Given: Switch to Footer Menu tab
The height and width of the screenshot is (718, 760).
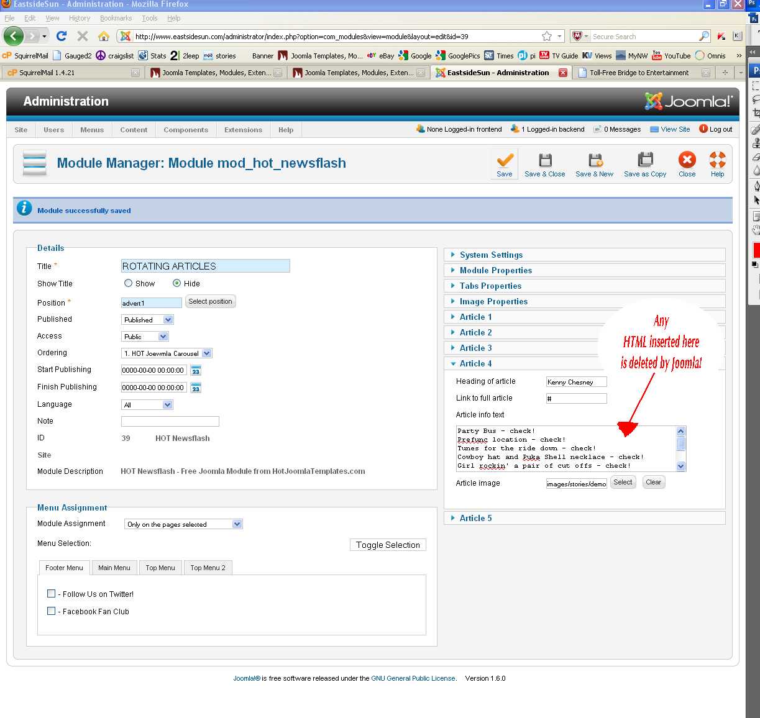Looking at the screenshot, I should click(x=64, y=568).
